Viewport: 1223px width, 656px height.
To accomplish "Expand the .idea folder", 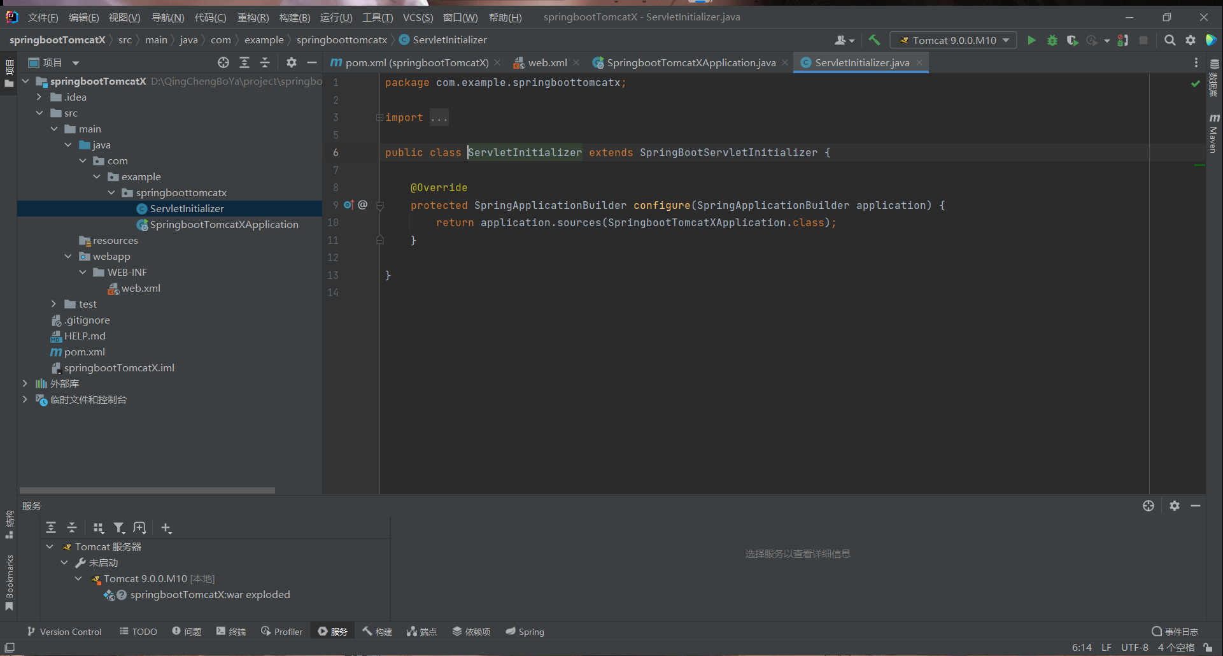I will (x=39, y=97).
